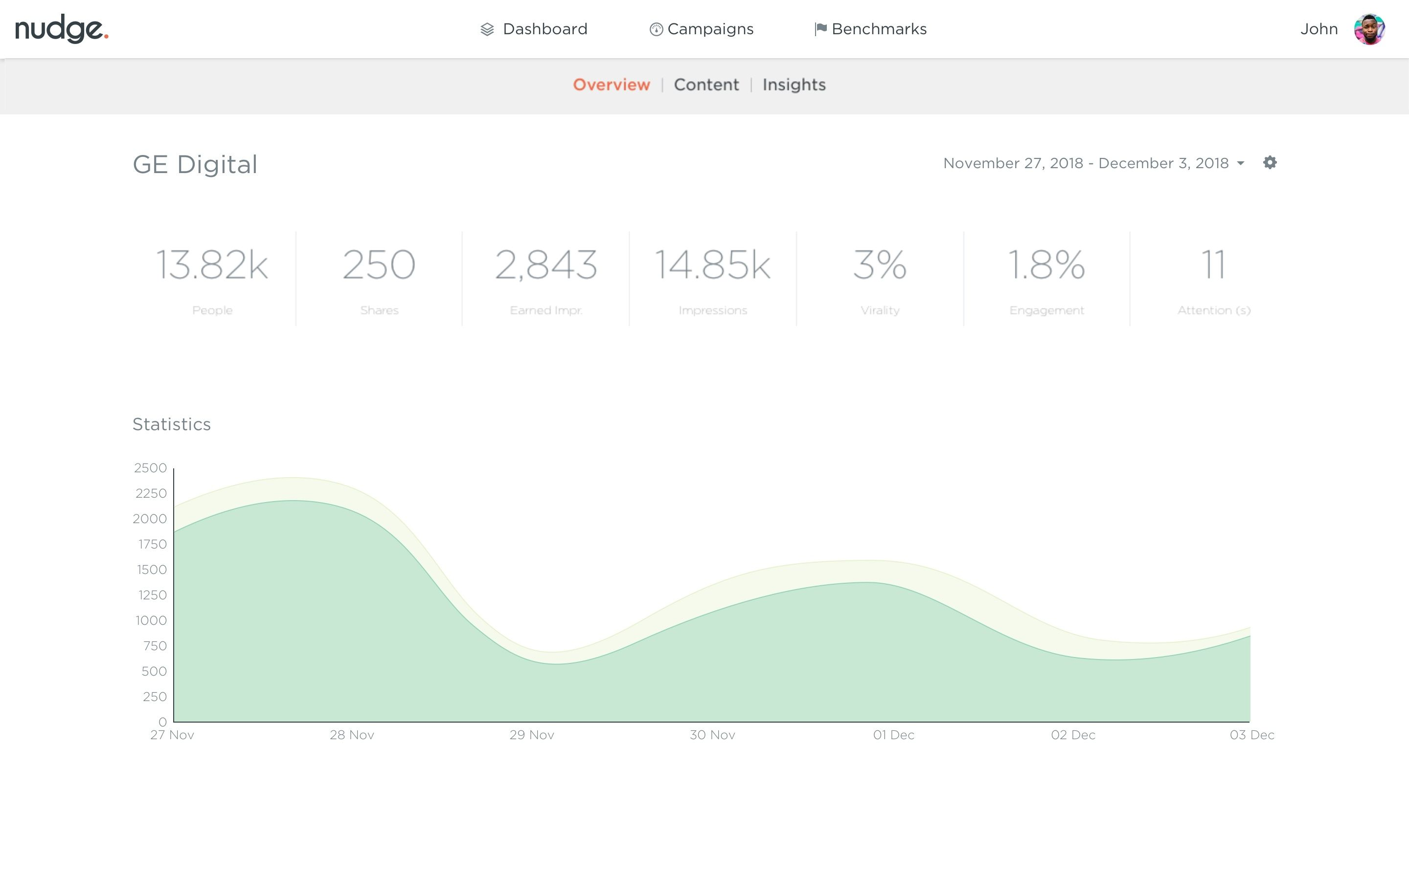Viewport: 1409px width, 880px height.
Task: Click the 750 y-axis value
Action: pos(155,646)
